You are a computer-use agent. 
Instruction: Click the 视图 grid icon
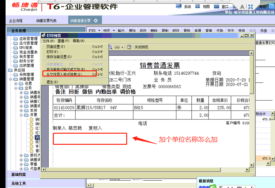197,6
